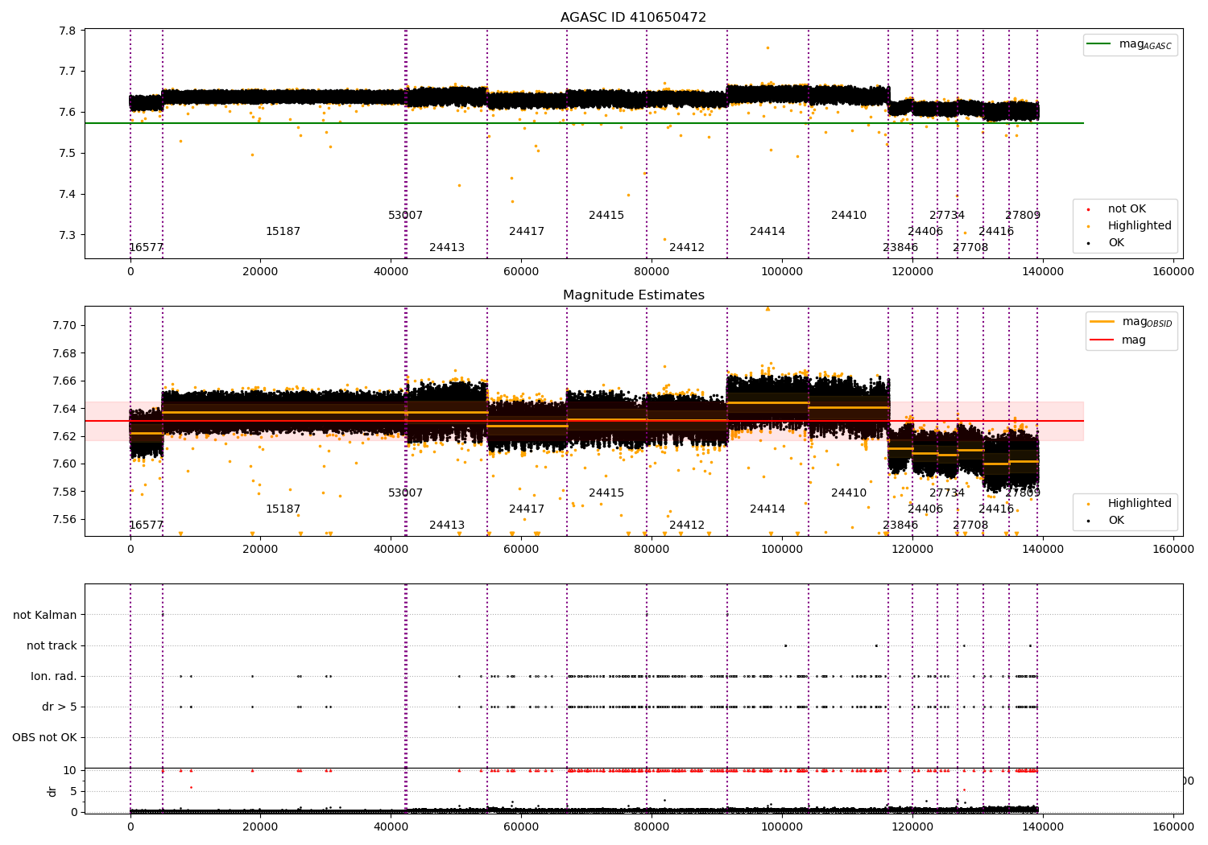This screenshot has height=845, width=1208.
Task: Click OBSID label 24415 in Magnitude Estimates plot
Action: coord(606,493)
